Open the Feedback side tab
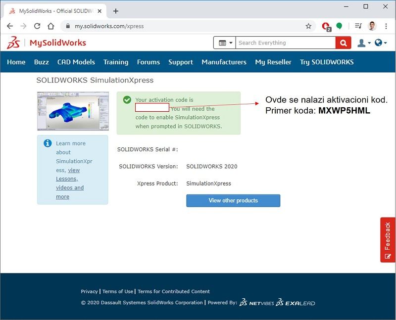This screenshot has height=320, width=396. (x=388, y=240)
